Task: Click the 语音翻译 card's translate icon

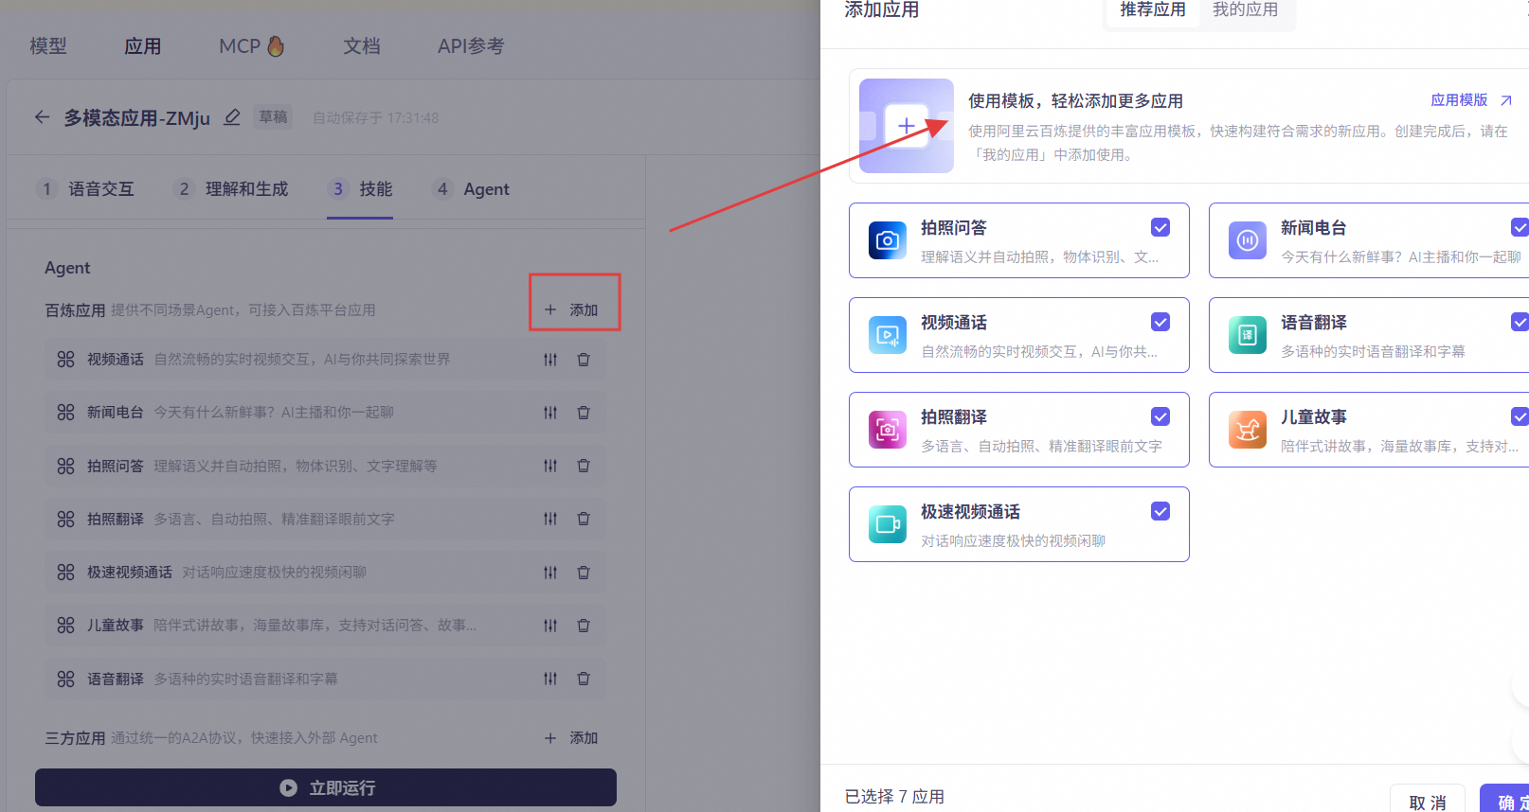Action: point(1248,335)
